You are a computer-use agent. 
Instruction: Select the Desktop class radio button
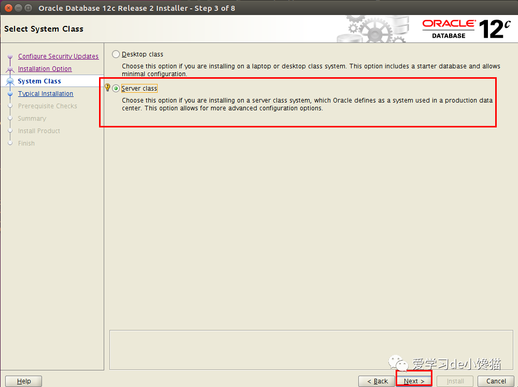116,54
